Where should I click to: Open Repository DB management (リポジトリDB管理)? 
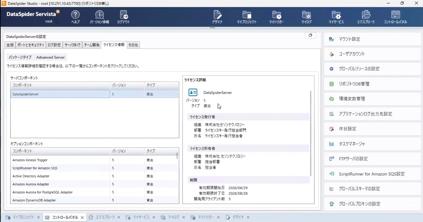click(x=373, y=84)
